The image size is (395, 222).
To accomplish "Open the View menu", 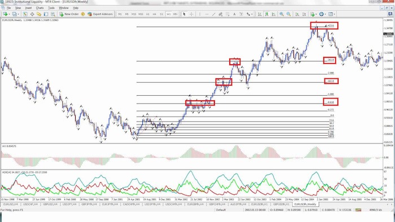I will point(18,8).
